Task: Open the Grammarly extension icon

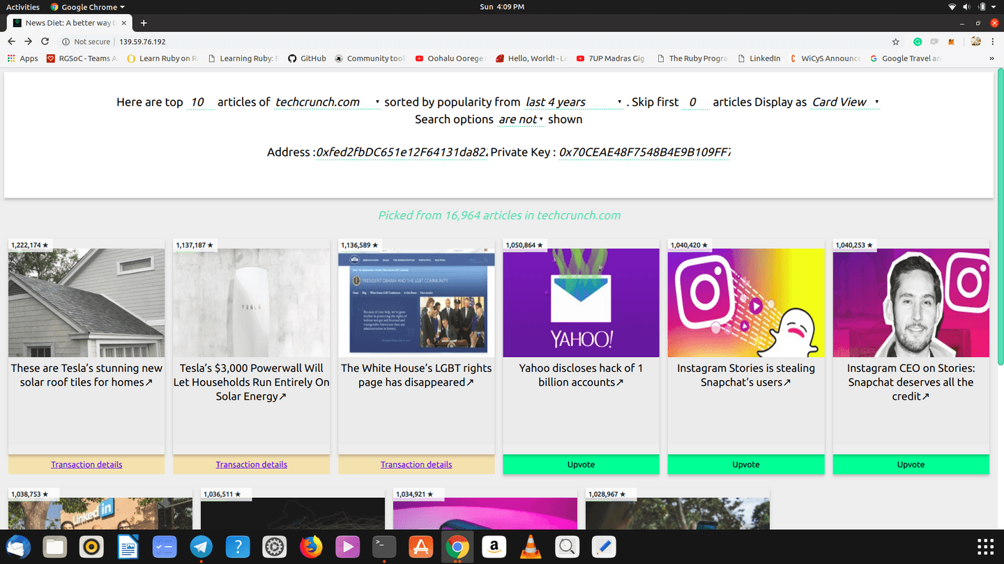Action: point(918,42)
